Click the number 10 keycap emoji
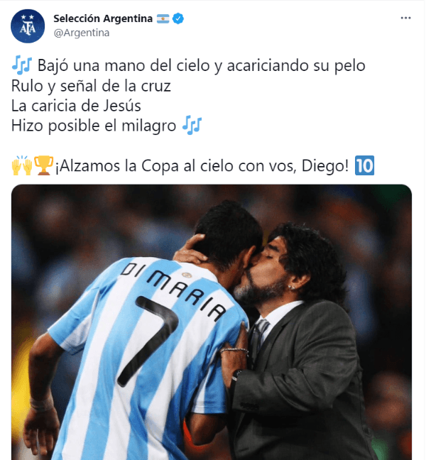 (365, 165)
